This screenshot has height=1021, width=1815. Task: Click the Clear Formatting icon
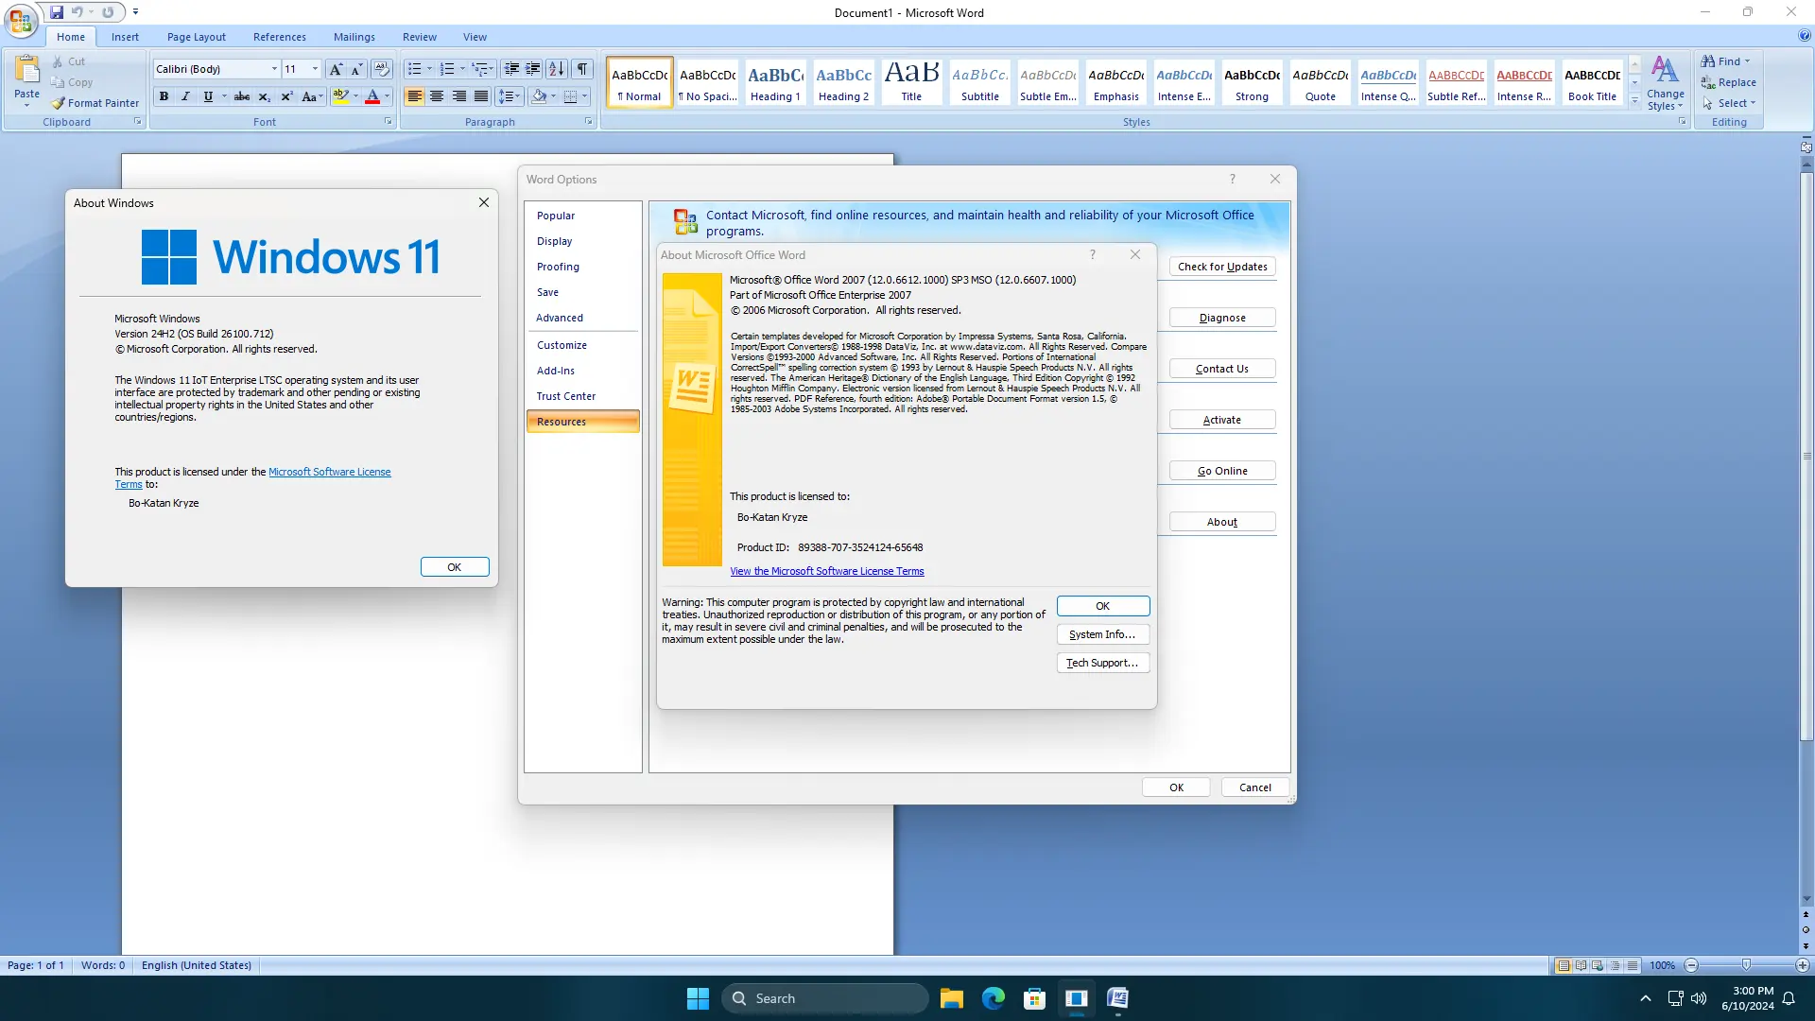382,69
